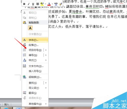This screenshot has width=127, height=109.
Task: Open the 段落(P) paragraph dialog
Action: (x=35, y=45)
